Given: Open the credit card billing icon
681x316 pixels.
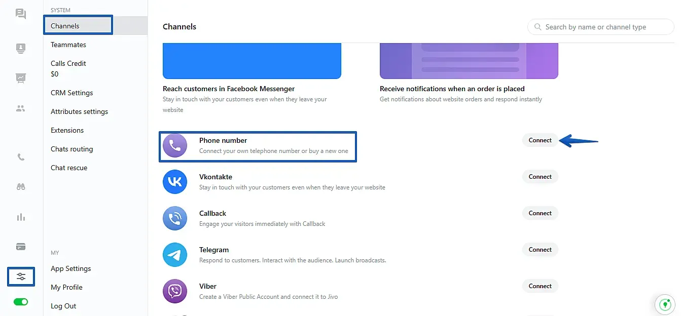Looking at the screenshot, I should point(21,247).
